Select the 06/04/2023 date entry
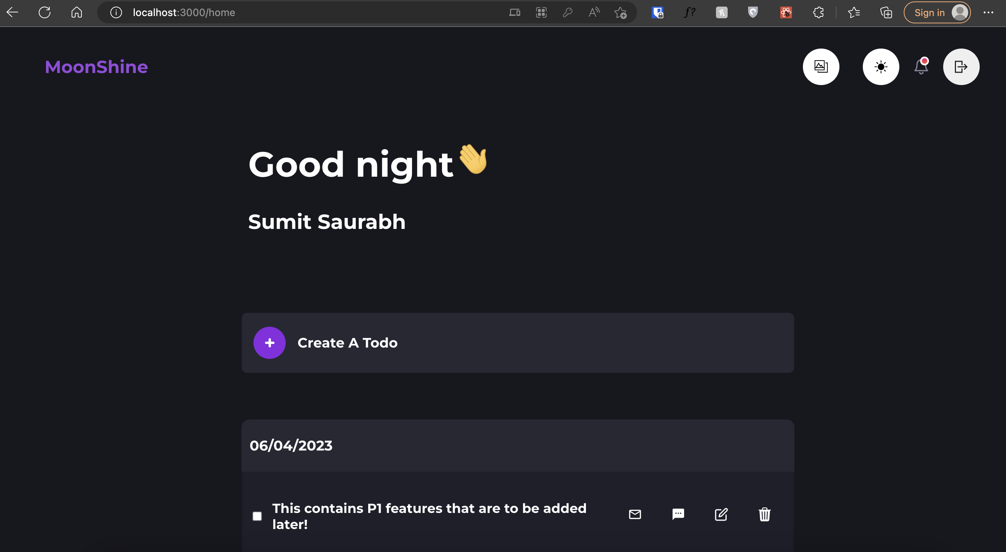 [x=290, y=445]
